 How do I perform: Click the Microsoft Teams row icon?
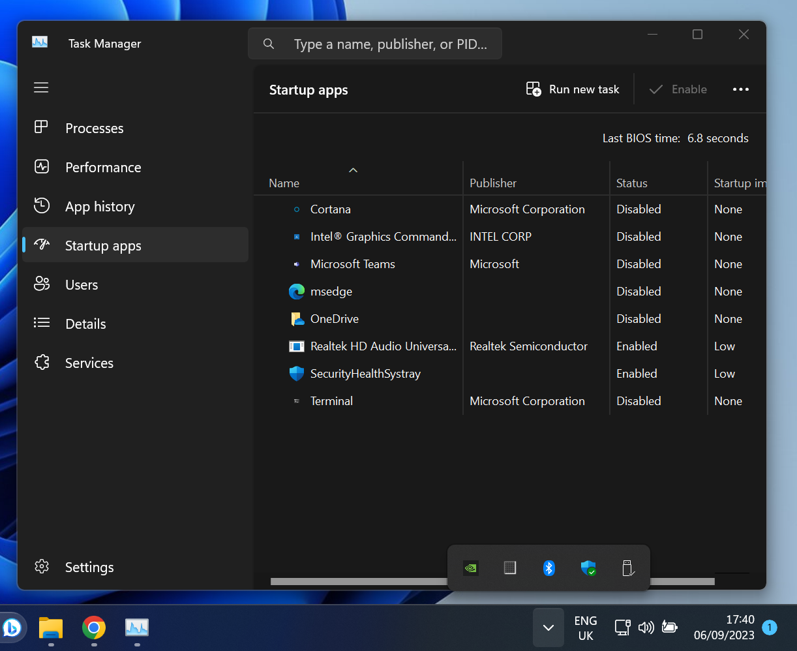tap(297, 264)
